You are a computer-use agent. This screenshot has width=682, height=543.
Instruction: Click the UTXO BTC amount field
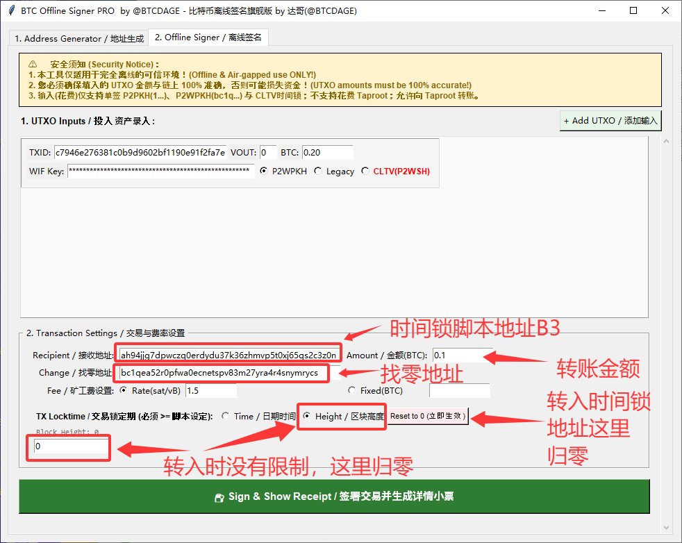327,152
